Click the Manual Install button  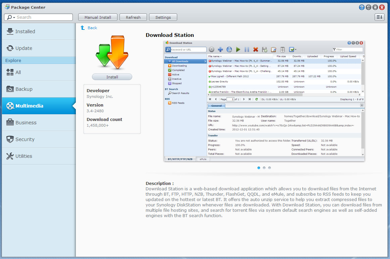98,17
